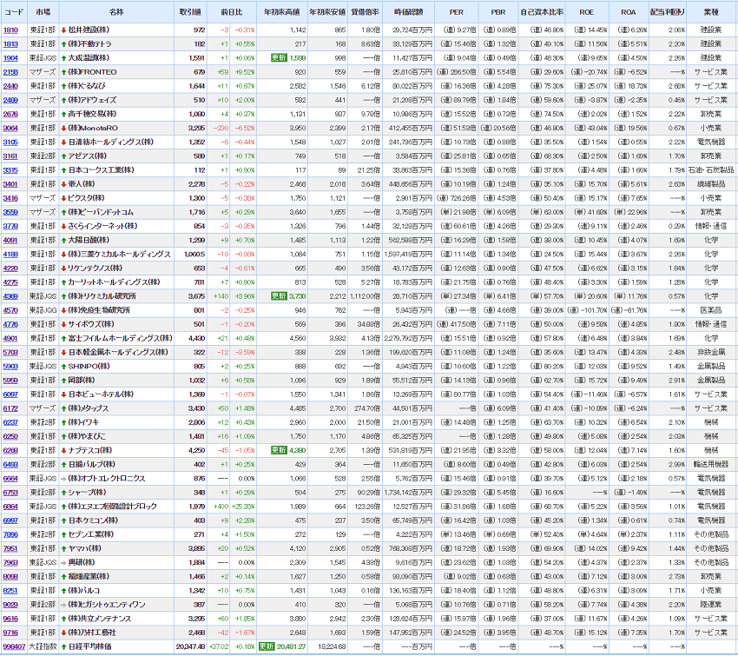Click the PER column header

456,12
